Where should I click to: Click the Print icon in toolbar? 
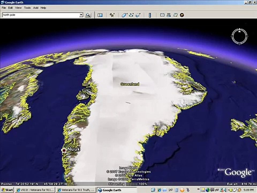[169, 15]
